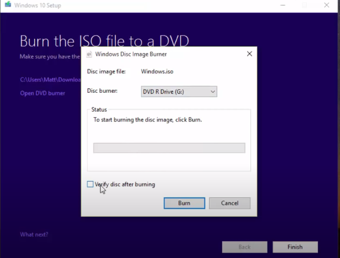The image size is (340, 258).
Task: Open the C:\Users\Matt\Downloads path link
Action: coord(50,80)
